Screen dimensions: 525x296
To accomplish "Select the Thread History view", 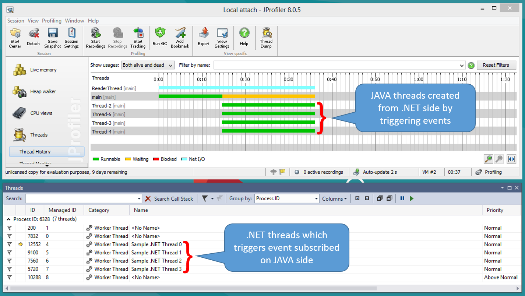I will [47, 152].
